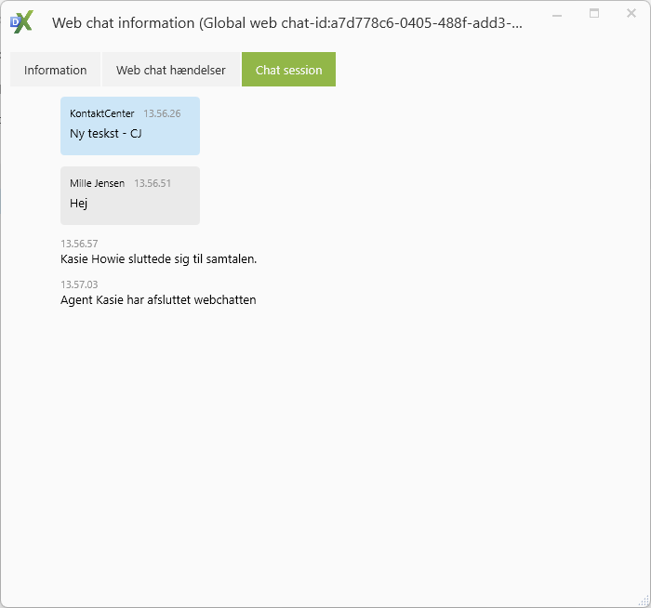
Task: Open the Web chat hændelser tab
Action: (170, 70)
